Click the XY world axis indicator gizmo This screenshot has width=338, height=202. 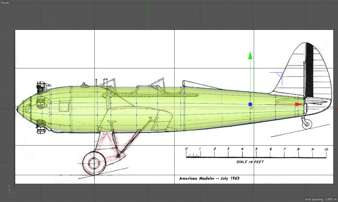(x=12, y=190)
